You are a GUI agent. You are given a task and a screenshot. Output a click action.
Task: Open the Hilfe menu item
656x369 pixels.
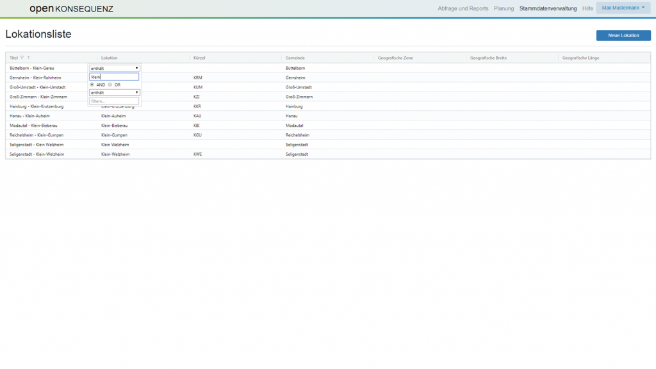pyautogui.click(x=587, y=8)
